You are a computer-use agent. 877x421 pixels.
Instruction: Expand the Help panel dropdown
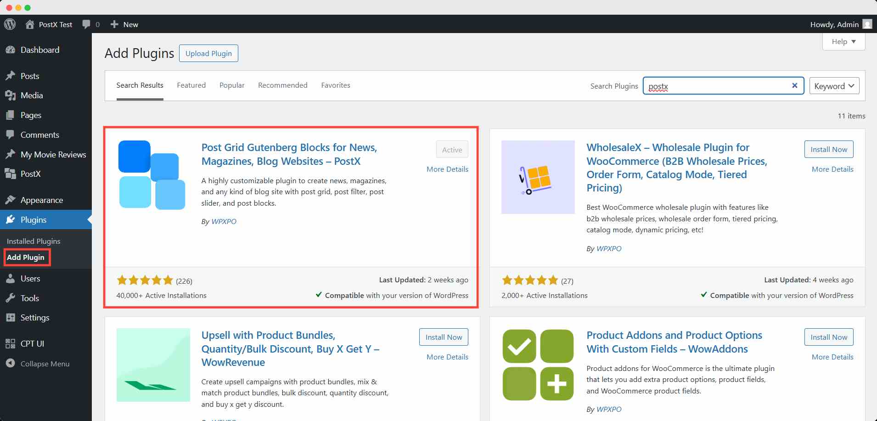[843, 42]
